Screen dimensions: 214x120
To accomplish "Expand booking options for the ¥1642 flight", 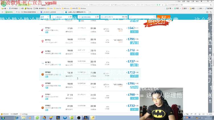I will coord(134,32).
